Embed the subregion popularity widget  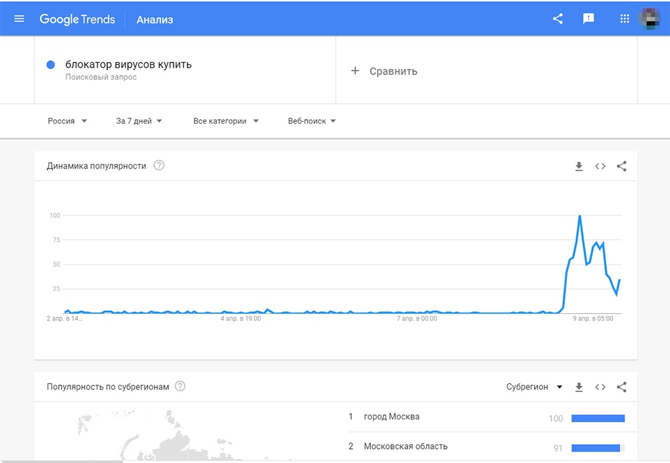(600, 387)
